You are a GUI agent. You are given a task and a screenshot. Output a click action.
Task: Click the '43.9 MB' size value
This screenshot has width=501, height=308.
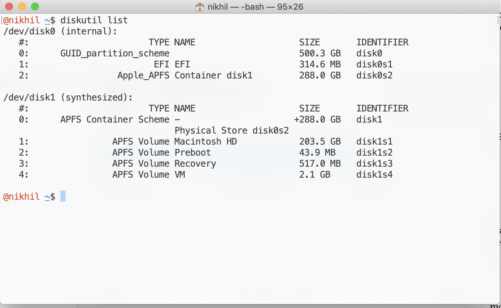tap(317, 152)
